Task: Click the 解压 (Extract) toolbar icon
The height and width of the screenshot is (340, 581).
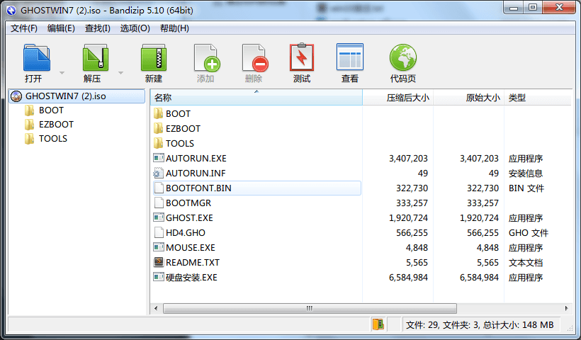Action: (x=94, y=58)
